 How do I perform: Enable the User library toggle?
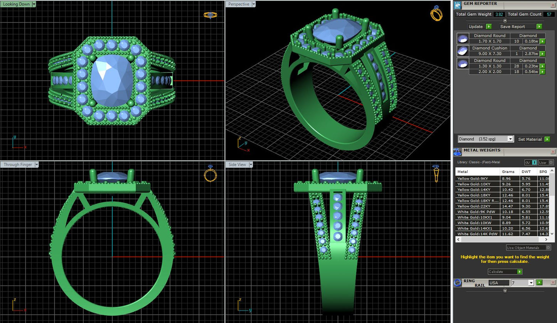[x=546, y=162]
